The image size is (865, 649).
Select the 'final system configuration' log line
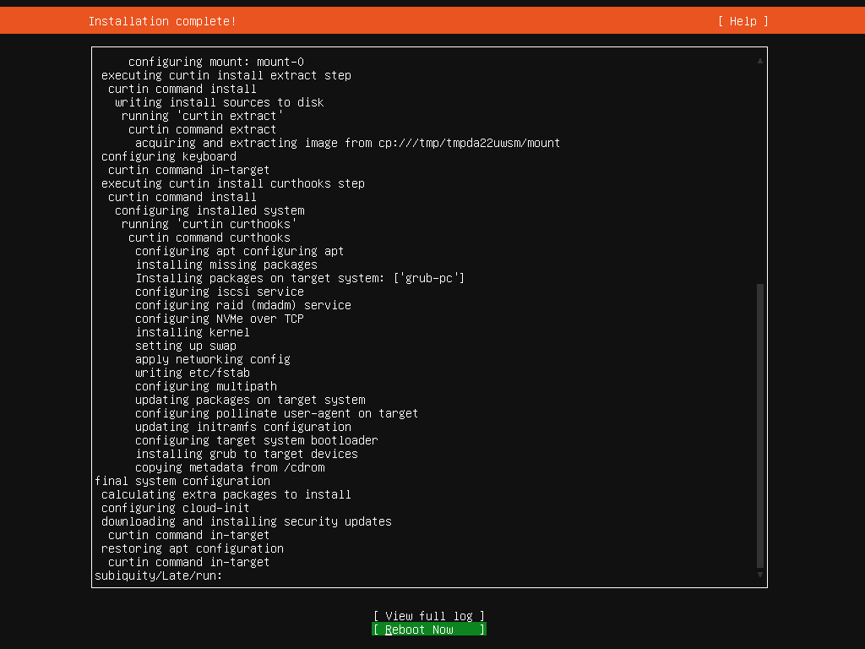[182, 481]
